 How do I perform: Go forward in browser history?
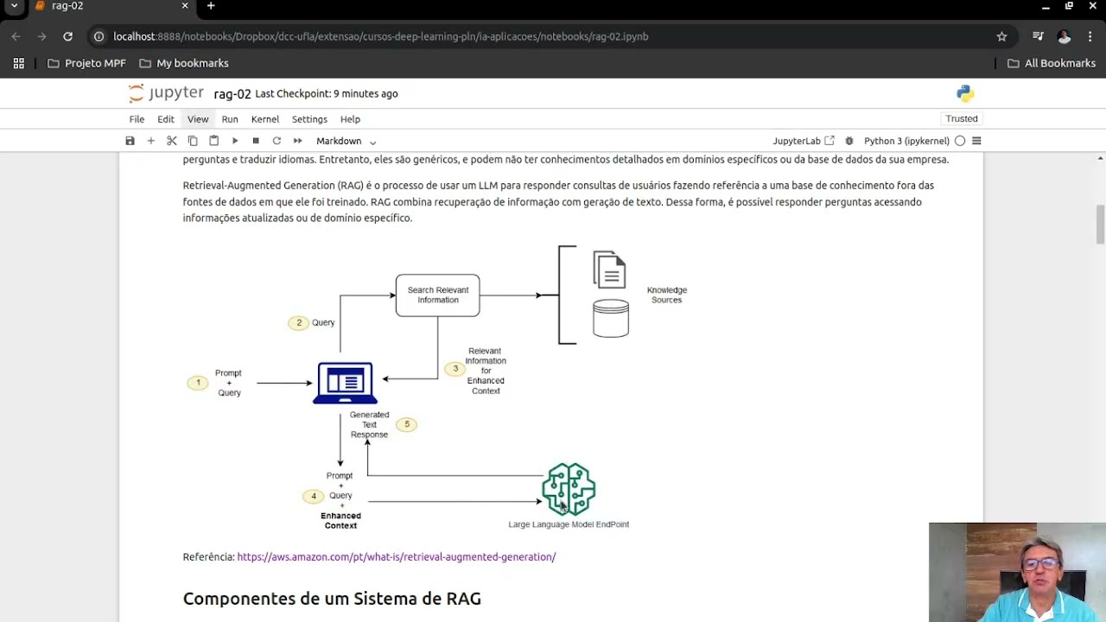coord(41,36)
